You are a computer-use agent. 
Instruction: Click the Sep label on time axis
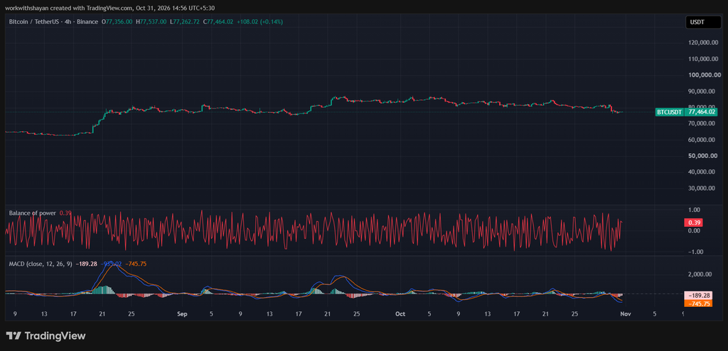182,314
